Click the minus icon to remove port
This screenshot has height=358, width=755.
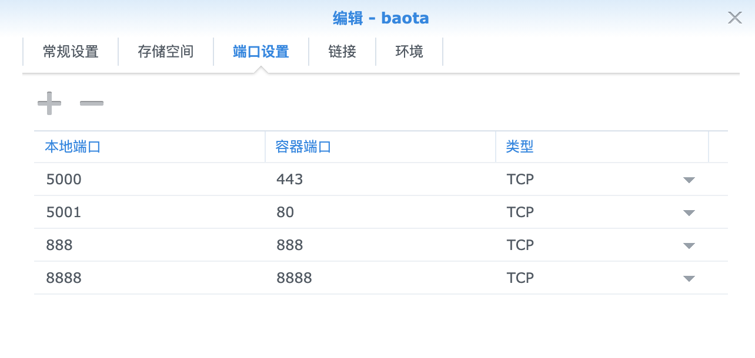92,104
